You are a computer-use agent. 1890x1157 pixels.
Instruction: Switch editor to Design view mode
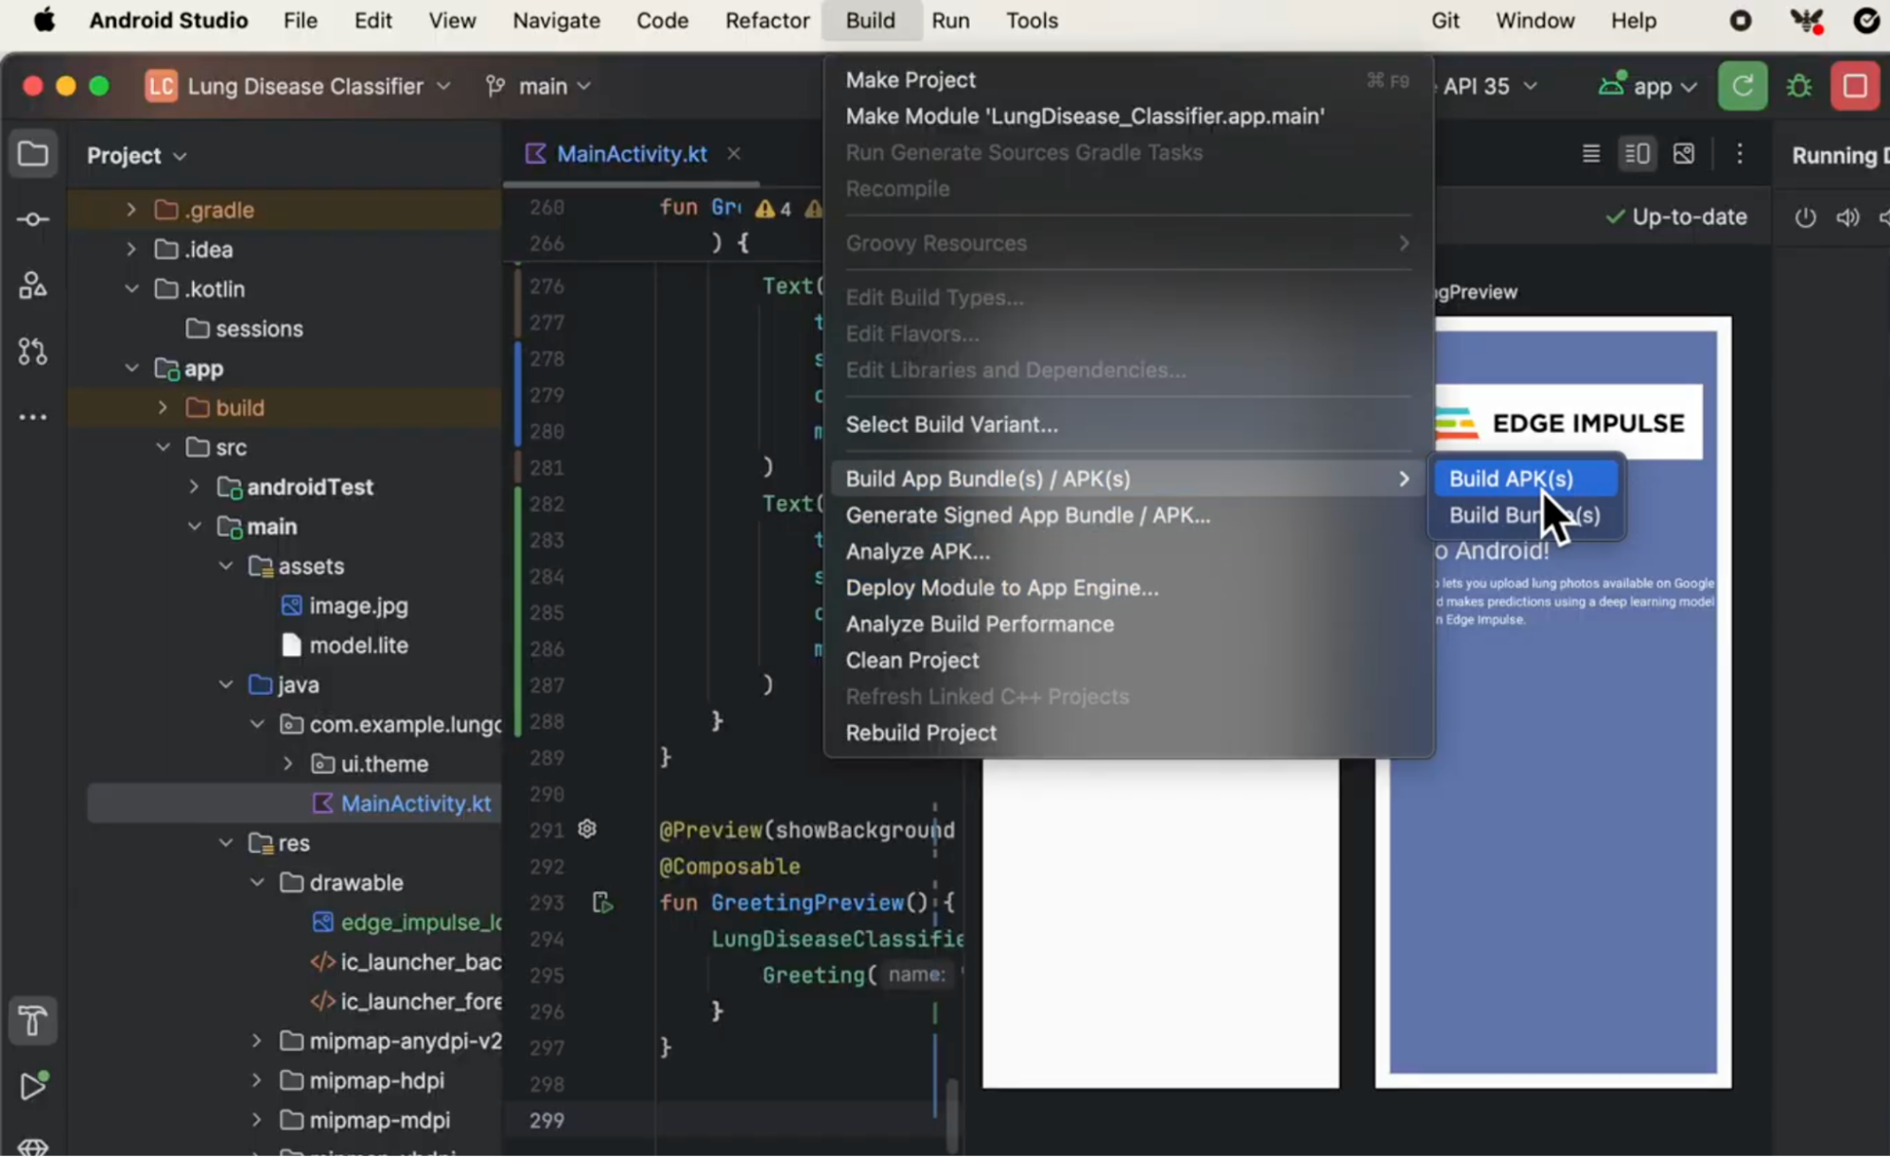click(x=1684, y=154)
